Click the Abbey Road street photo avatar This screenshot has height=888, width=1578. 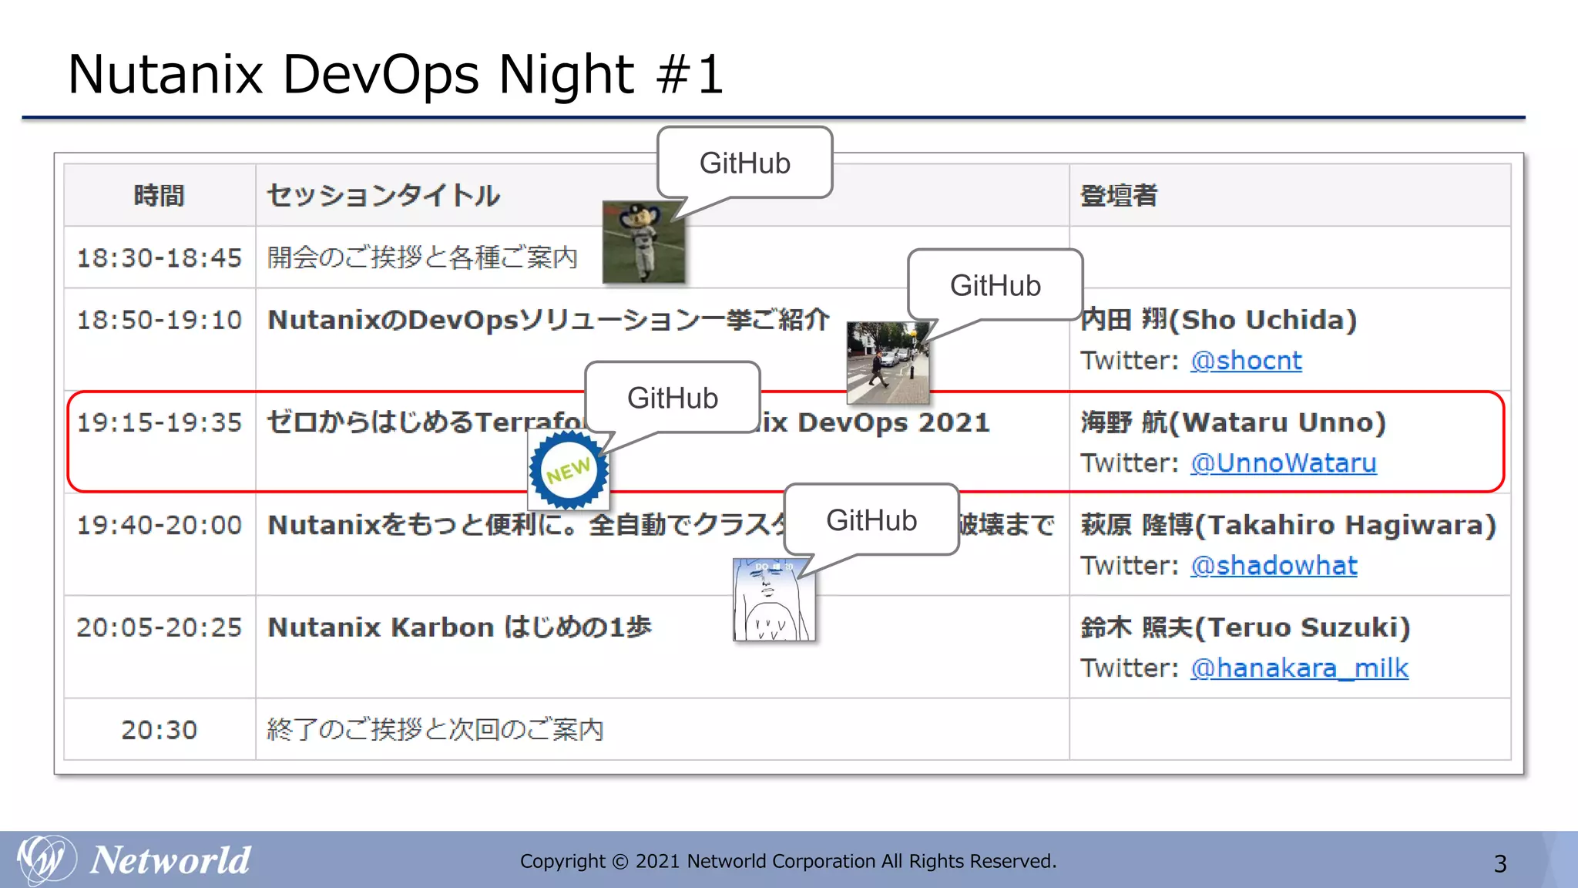[887, 362]
